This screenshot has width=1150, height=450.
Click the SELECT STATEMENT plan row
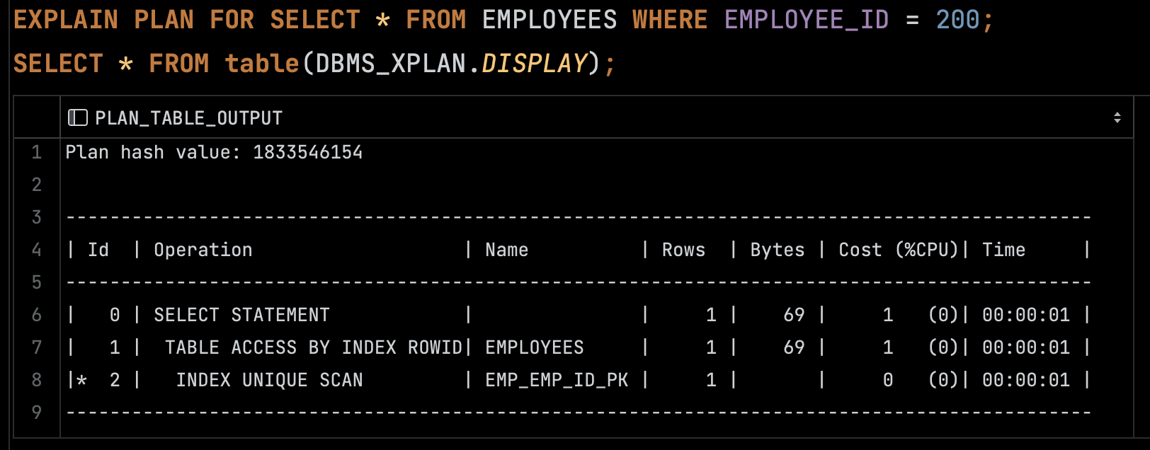[596, 315]
